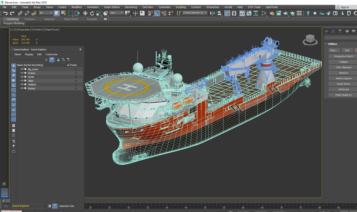The image size is (357, 212).
Task: Click the MAXScript utility button
Action: [343, 89]
